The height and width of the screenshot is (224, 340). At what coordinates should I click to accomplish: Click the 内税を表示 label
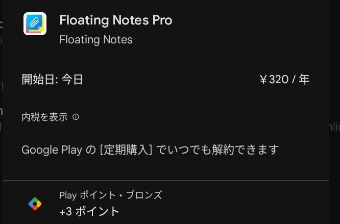44,117
